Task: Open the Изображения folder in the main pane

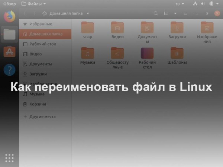Action: click(207, 32)
